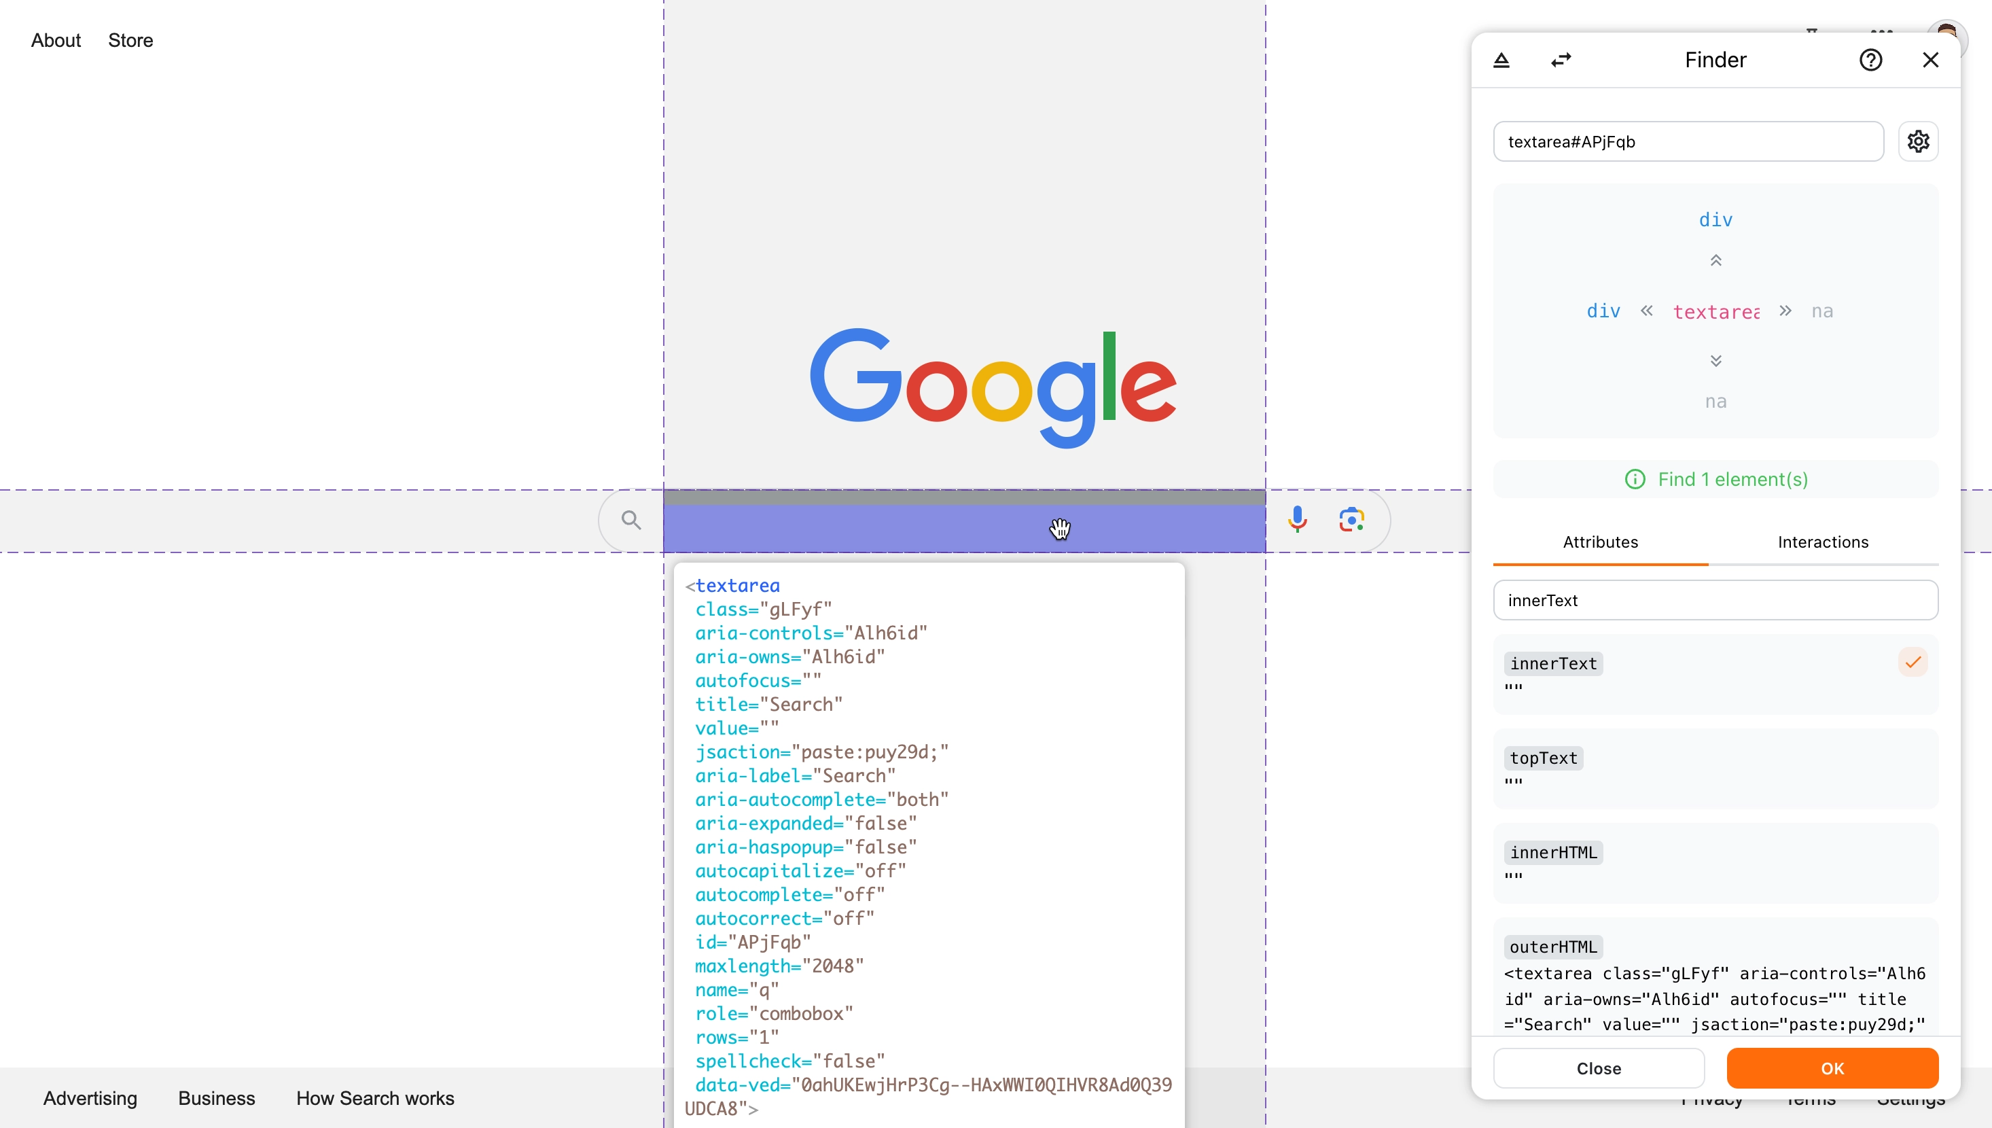Click the innerText attribute filter field
The height and width of the screenshot is (1128, 1992).
click(1715, 599)
